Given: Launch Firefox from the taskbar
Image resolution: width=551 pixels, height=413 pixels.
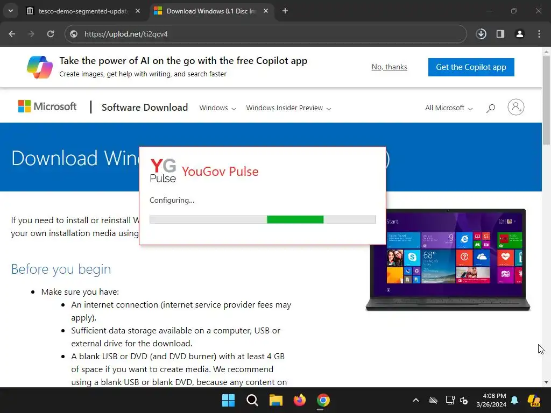Looking at the screenshot, I should click(299, 400).
